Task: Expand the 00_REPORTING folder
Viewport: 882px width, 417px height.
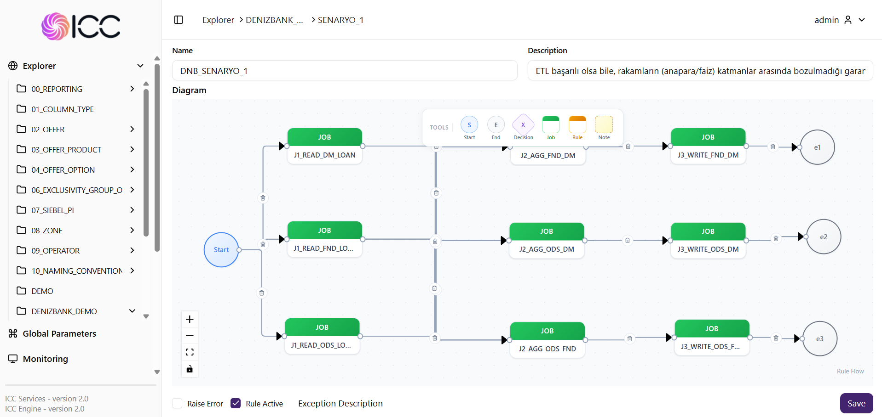Action: 132,89
